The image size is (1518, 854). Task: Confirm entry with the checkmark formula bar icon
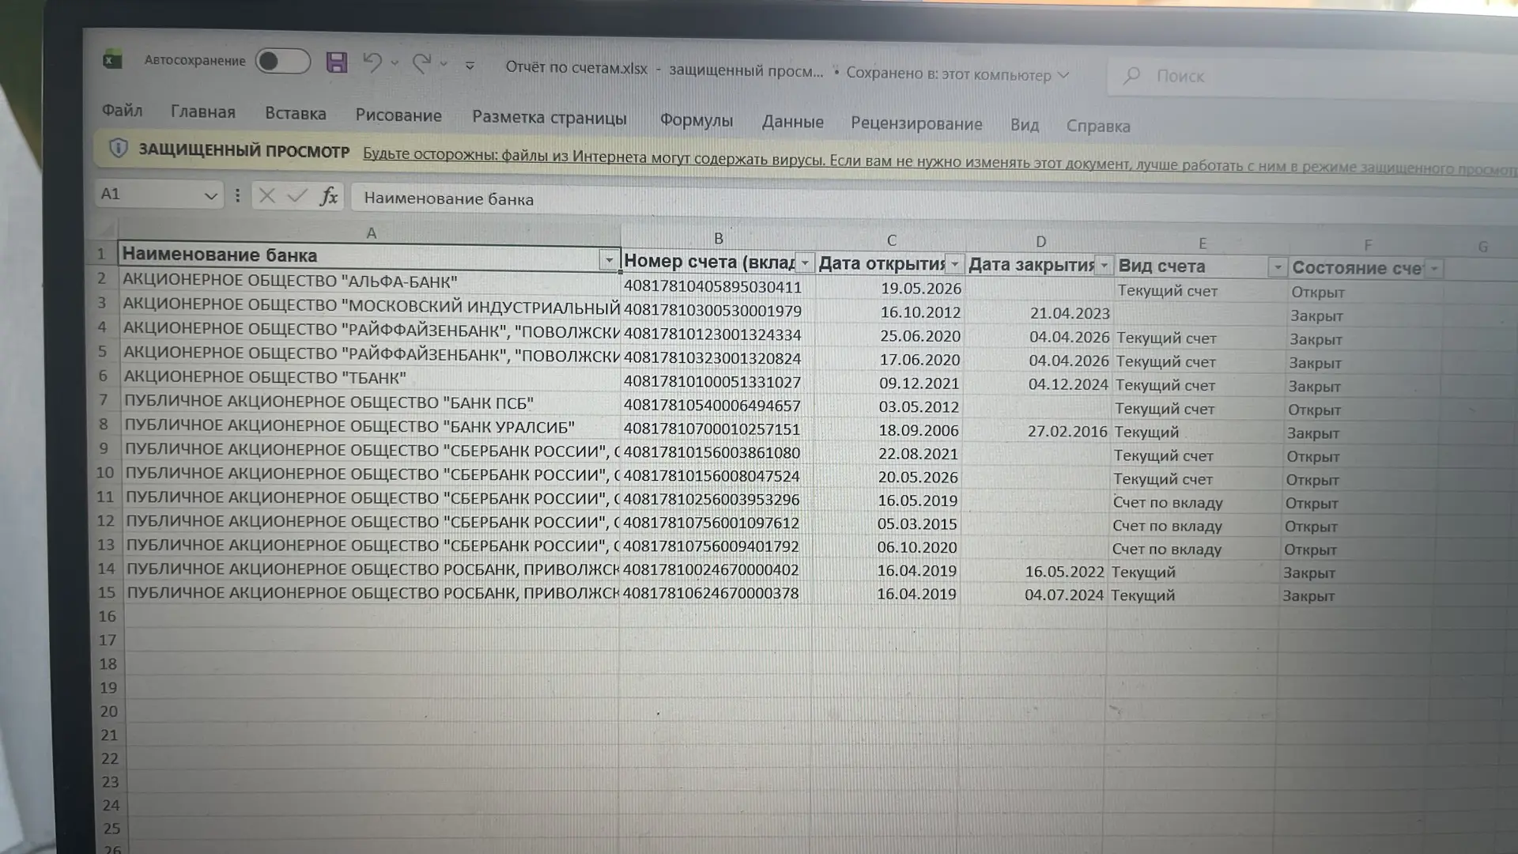click(x=297, y=195)
